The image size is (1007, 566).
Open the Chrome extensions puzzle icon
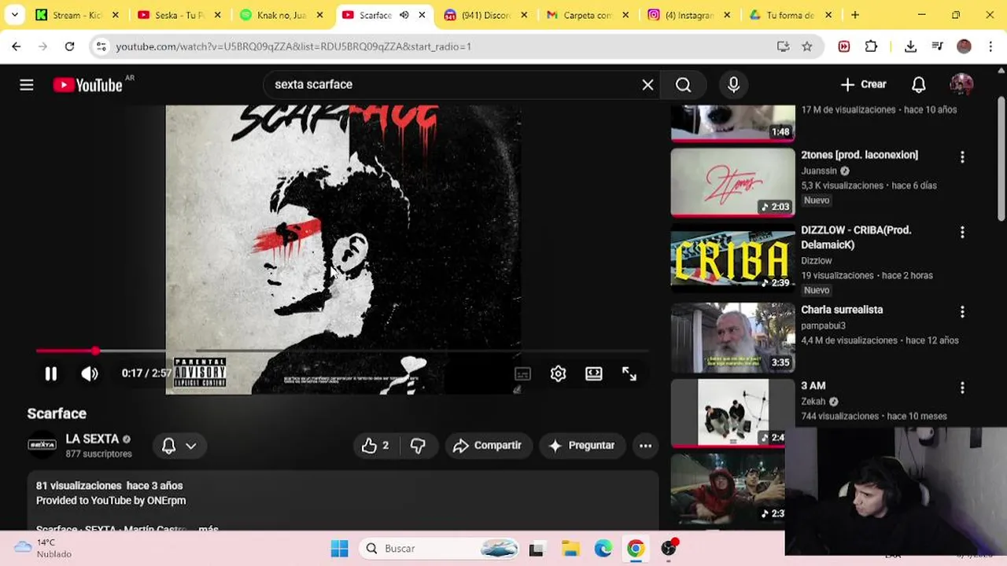871,46
